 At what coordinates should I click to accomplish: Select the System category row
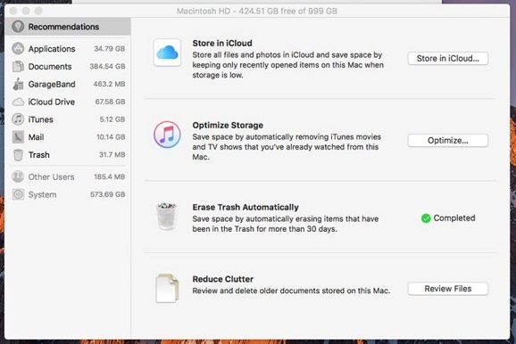click(x=68, y=194)
